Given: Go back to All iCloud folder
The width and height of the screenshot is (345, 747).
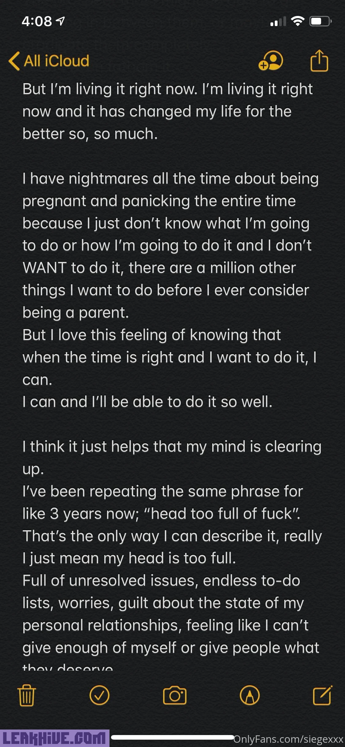Looking at the screenshot, I should [56, 61].
